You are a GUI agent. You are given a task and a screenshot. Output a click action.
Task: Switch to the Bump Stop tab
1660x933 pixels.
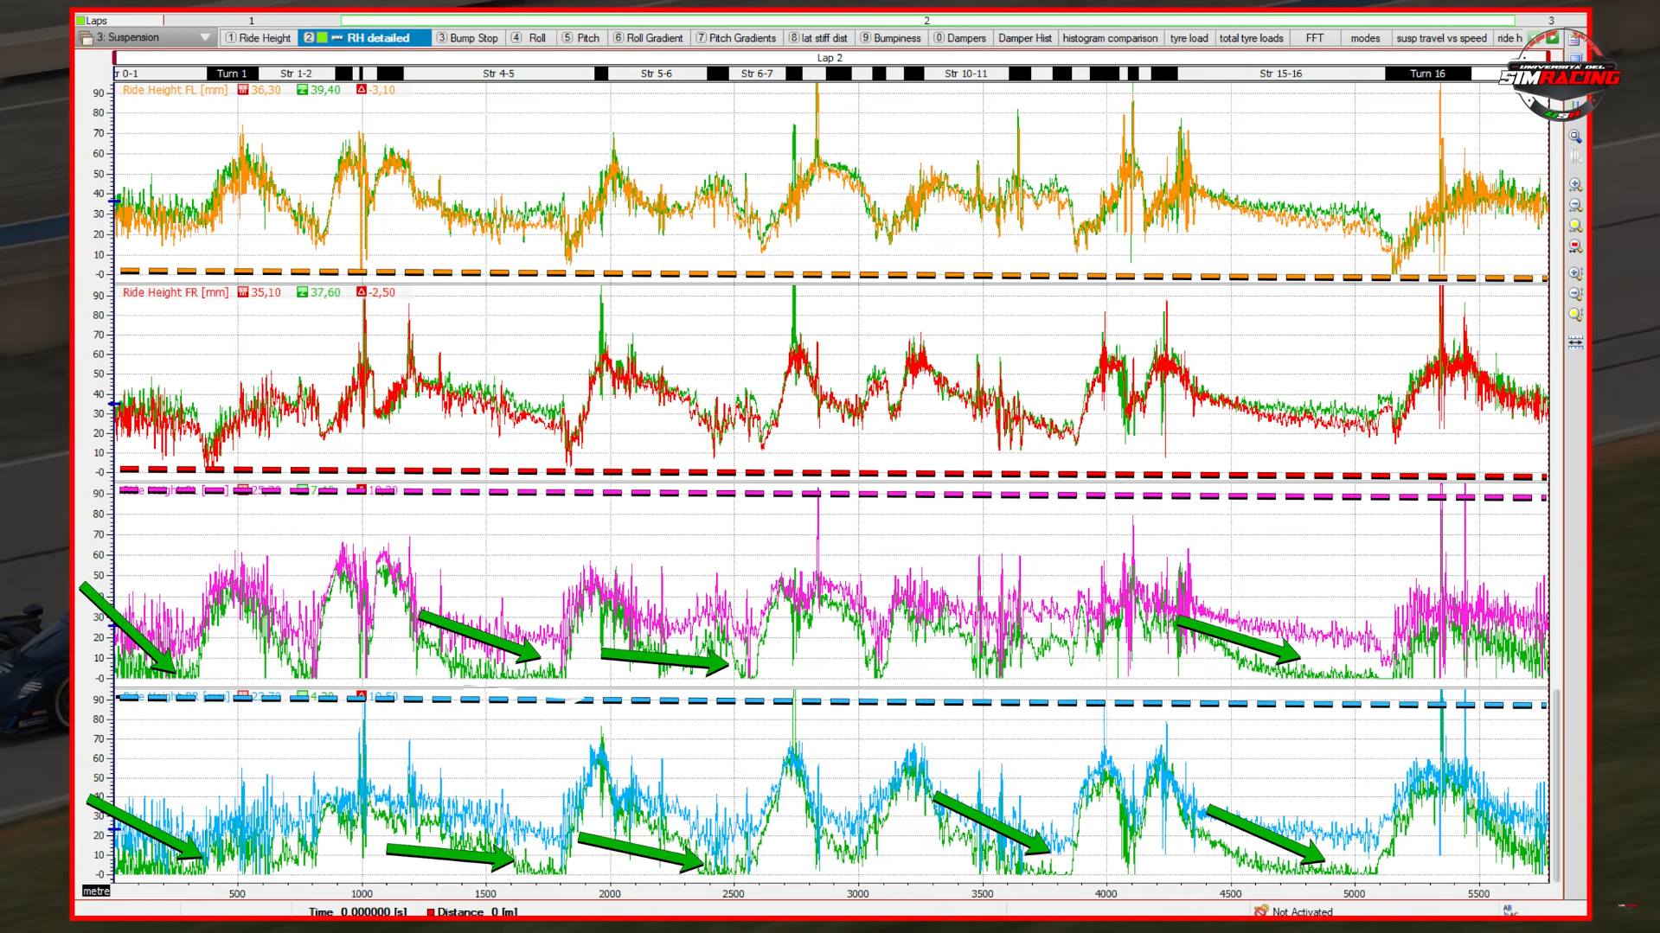(467, 38)
